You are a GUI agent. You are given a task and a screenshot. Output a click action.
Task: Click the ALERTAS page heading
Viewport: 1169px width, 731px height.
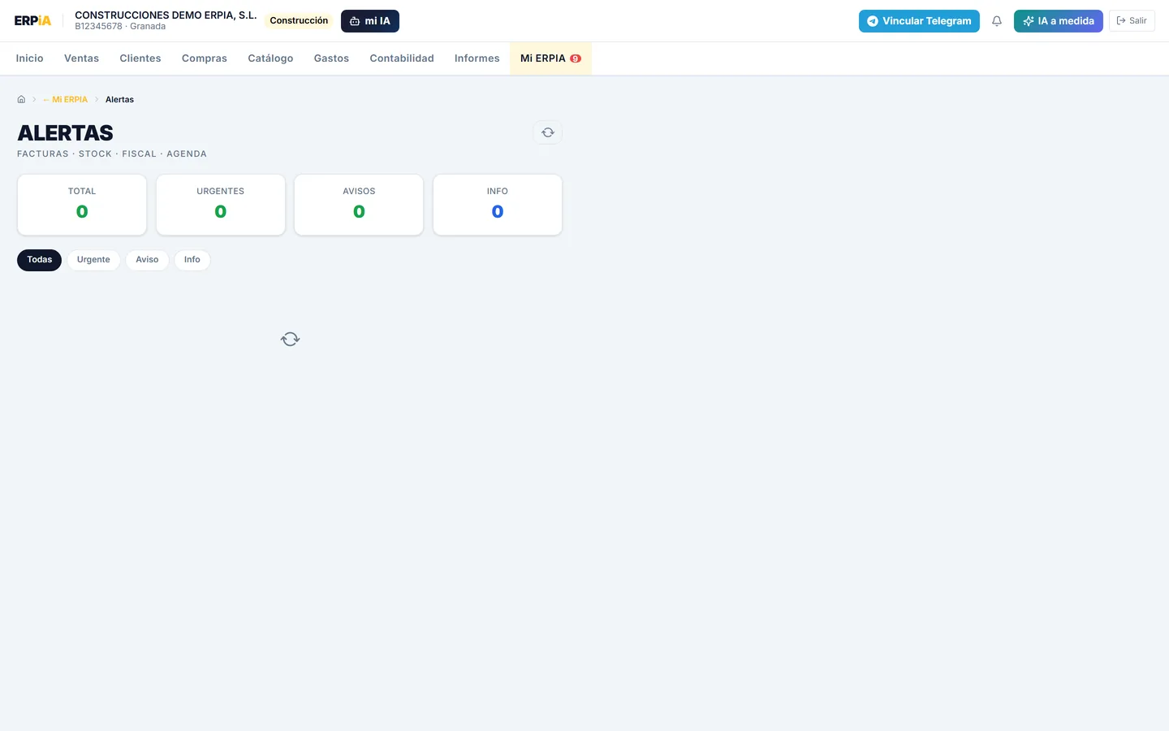66,132
